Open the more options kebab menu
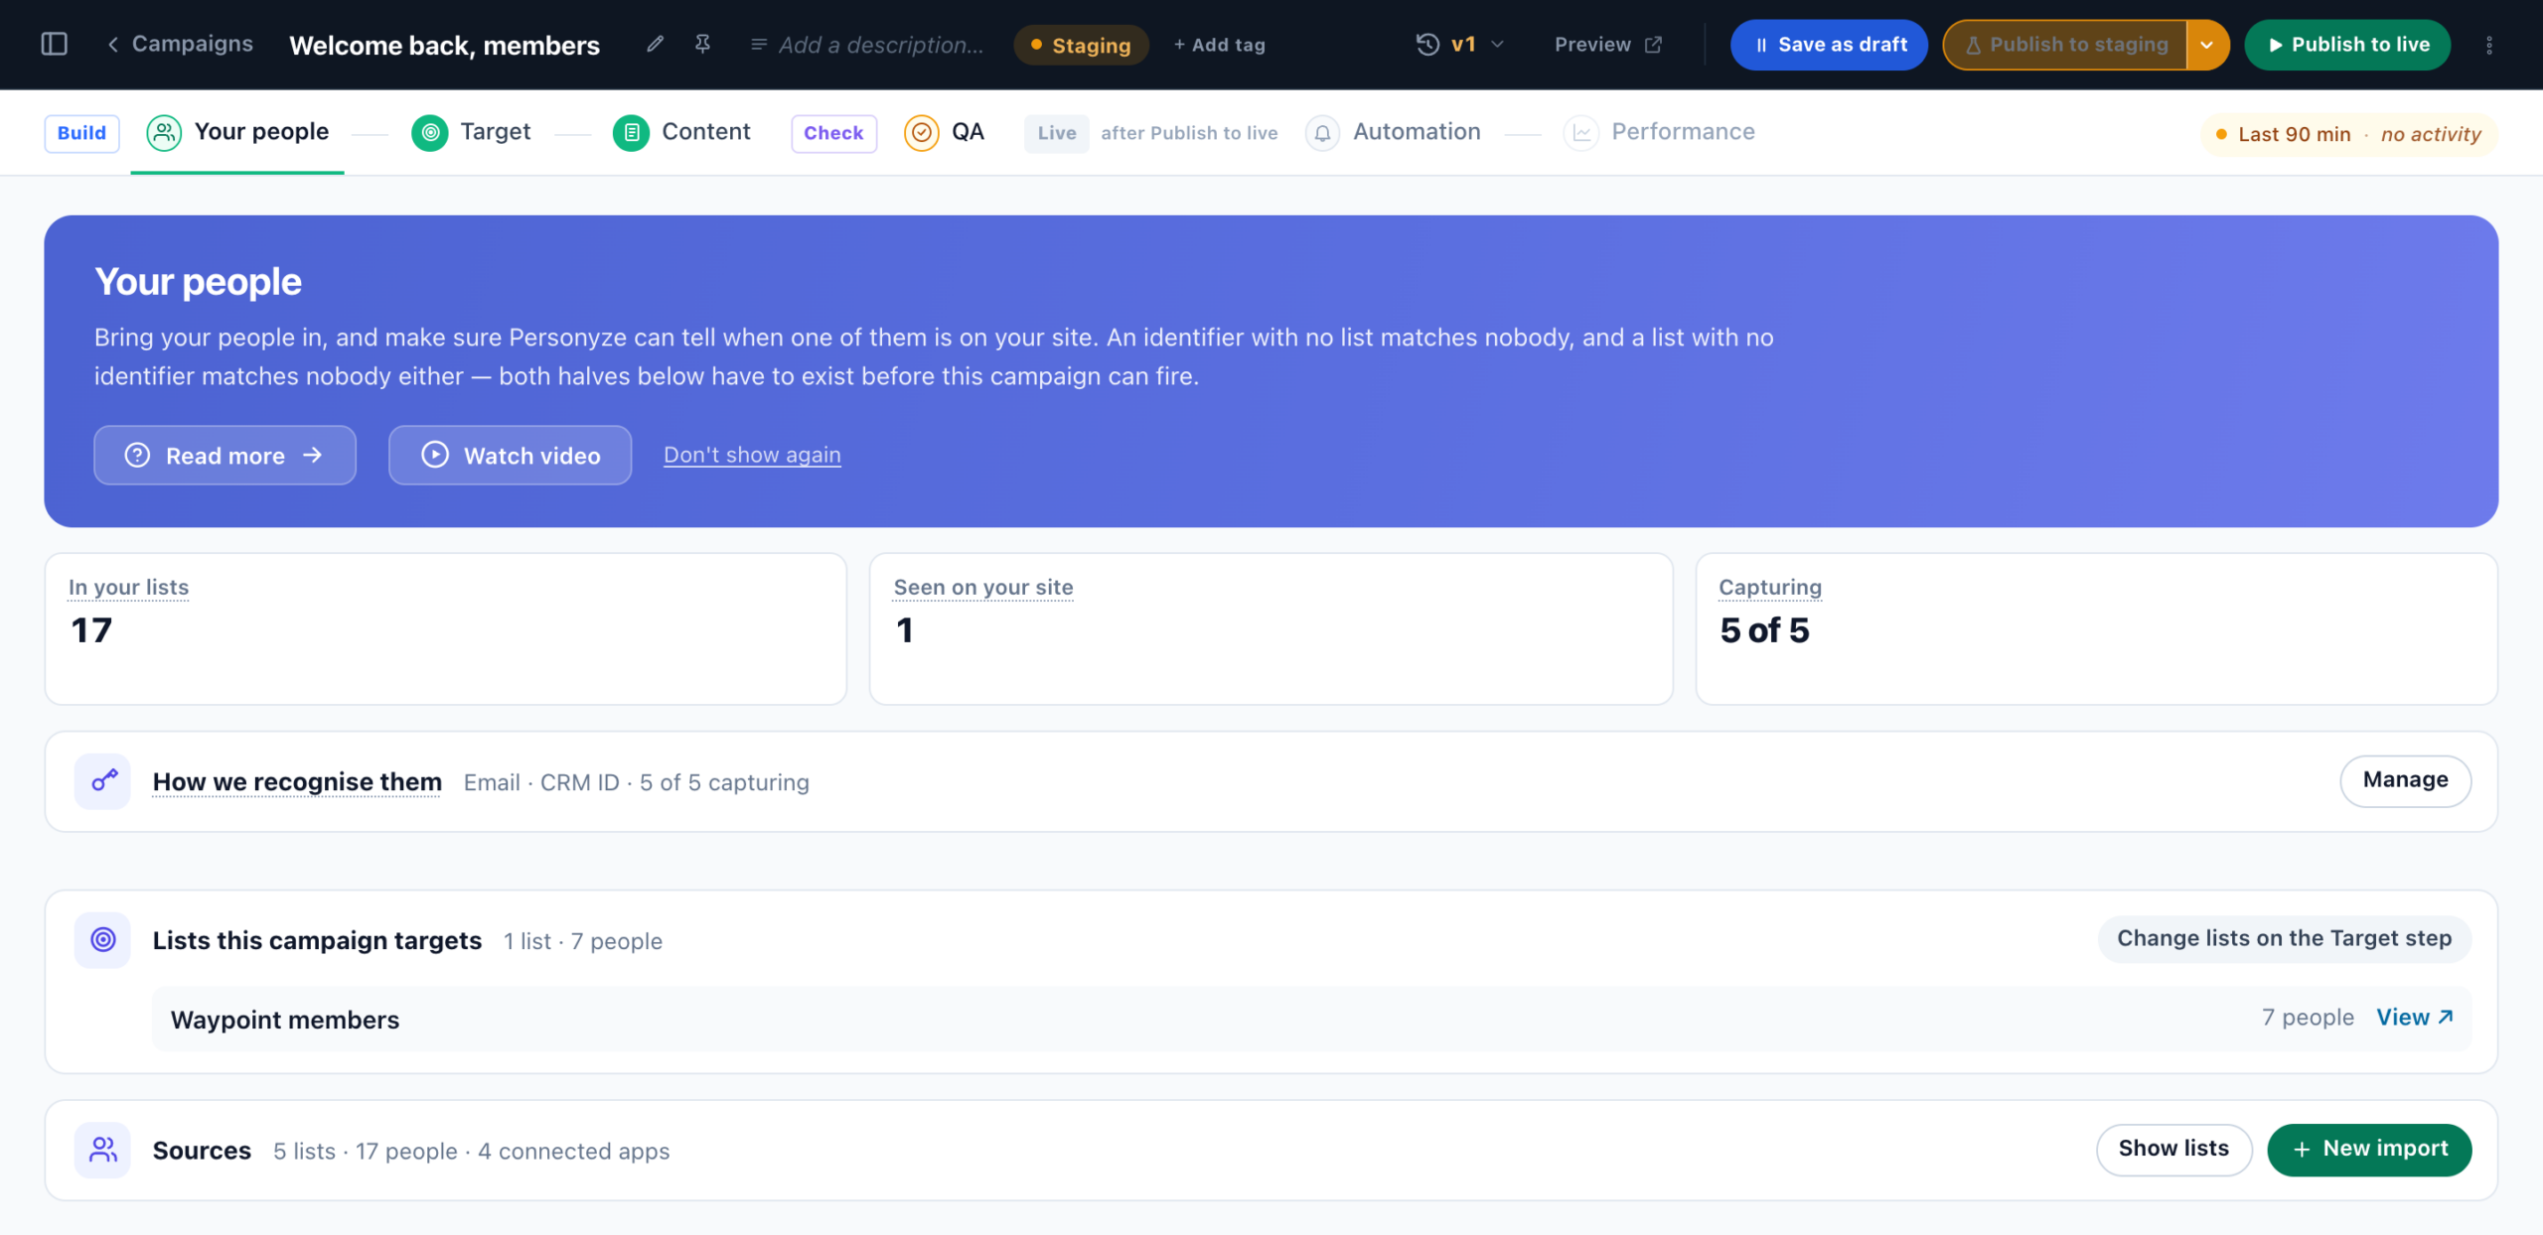2543x1235 pixels. tap(2489, 45)
